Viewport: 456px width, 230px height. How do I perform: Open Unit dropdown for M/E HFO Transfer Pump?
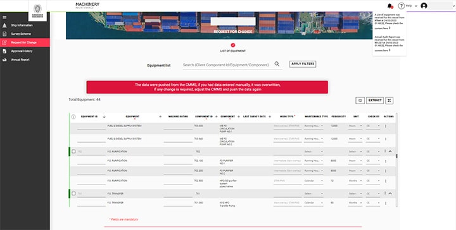pyautogui.click(x=355, y=203)
